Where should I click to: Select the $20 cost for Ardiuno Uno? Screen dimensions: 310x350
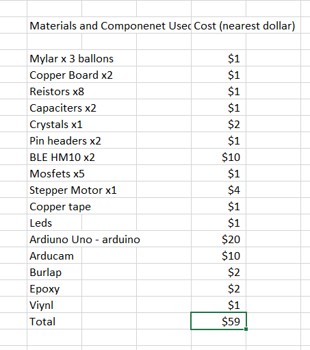pyautogui.click(x=218, y=239)
